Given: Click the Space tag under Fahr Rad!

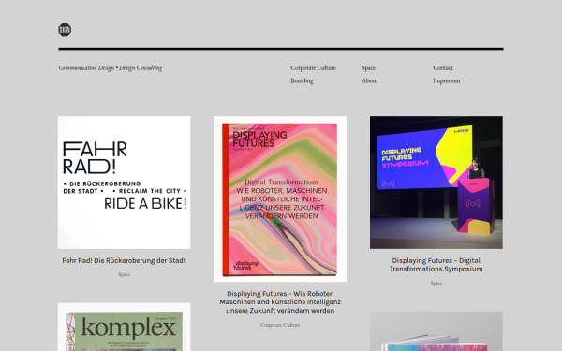Looking at the screenshot, I should pos(124,274).
